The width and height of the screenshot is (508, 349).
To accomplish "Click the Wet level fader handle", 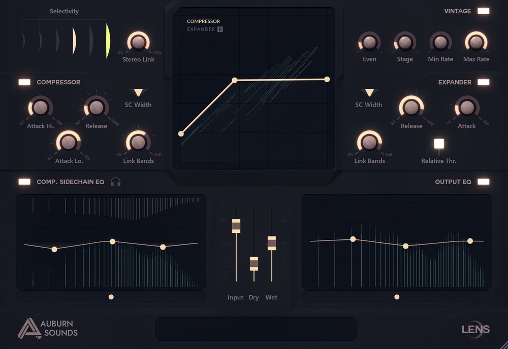I will point(272,243).
